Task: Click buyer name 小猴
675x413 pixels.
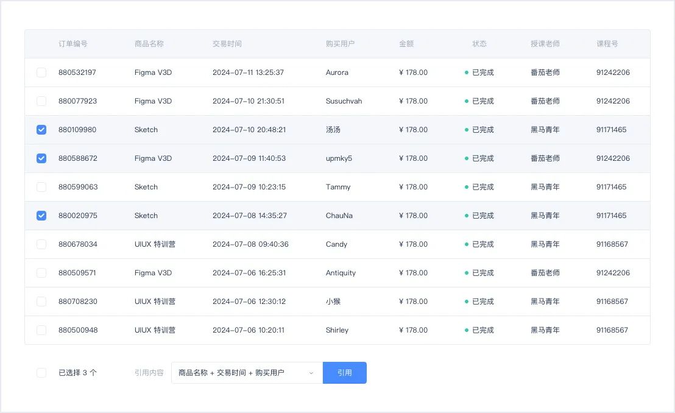Action: (333, 302)
